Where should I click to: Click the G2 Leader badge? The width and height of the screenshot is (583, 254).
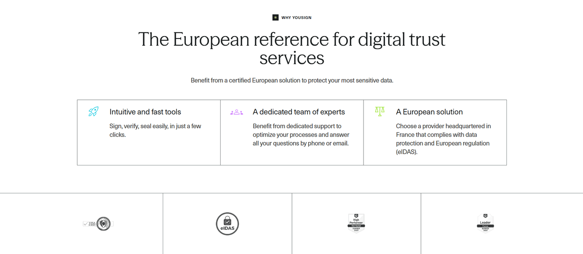click(485, 223)
